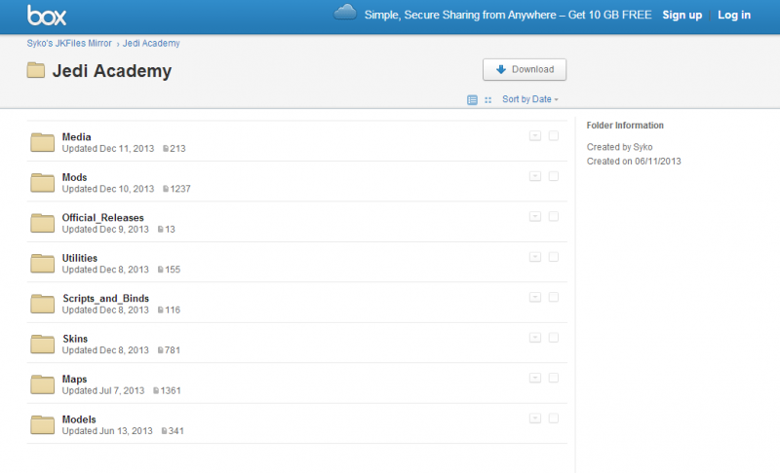Open the Maps row options dropdown
Image resolution: width=780 pixels, height=473 pixels.
tap(534, 378)
